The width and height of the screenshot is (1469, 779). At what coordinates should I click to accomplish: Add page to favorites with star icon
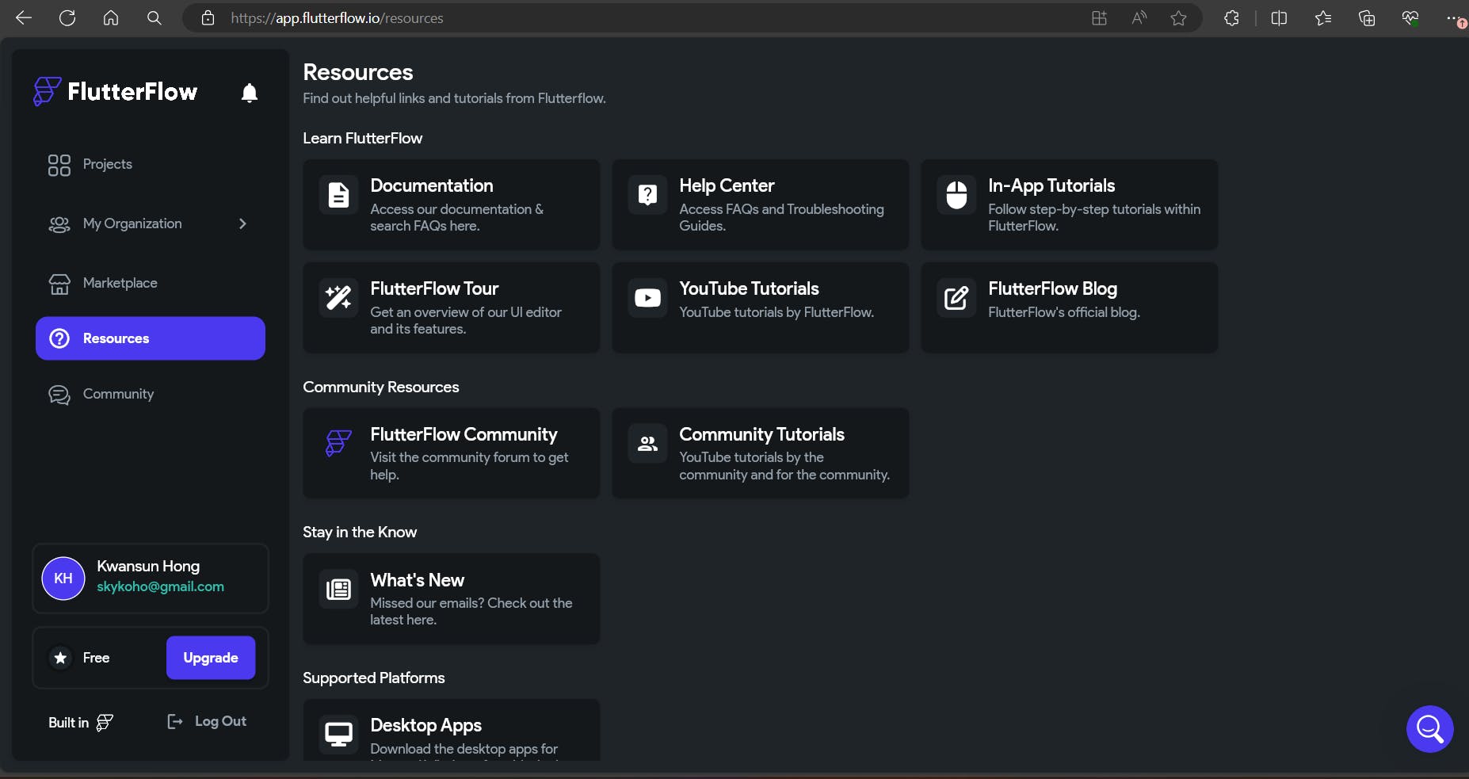tap(1178, 18)
